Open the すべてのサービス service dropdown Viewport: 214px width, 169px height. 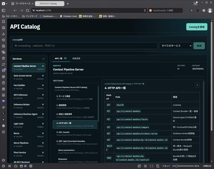175,46
